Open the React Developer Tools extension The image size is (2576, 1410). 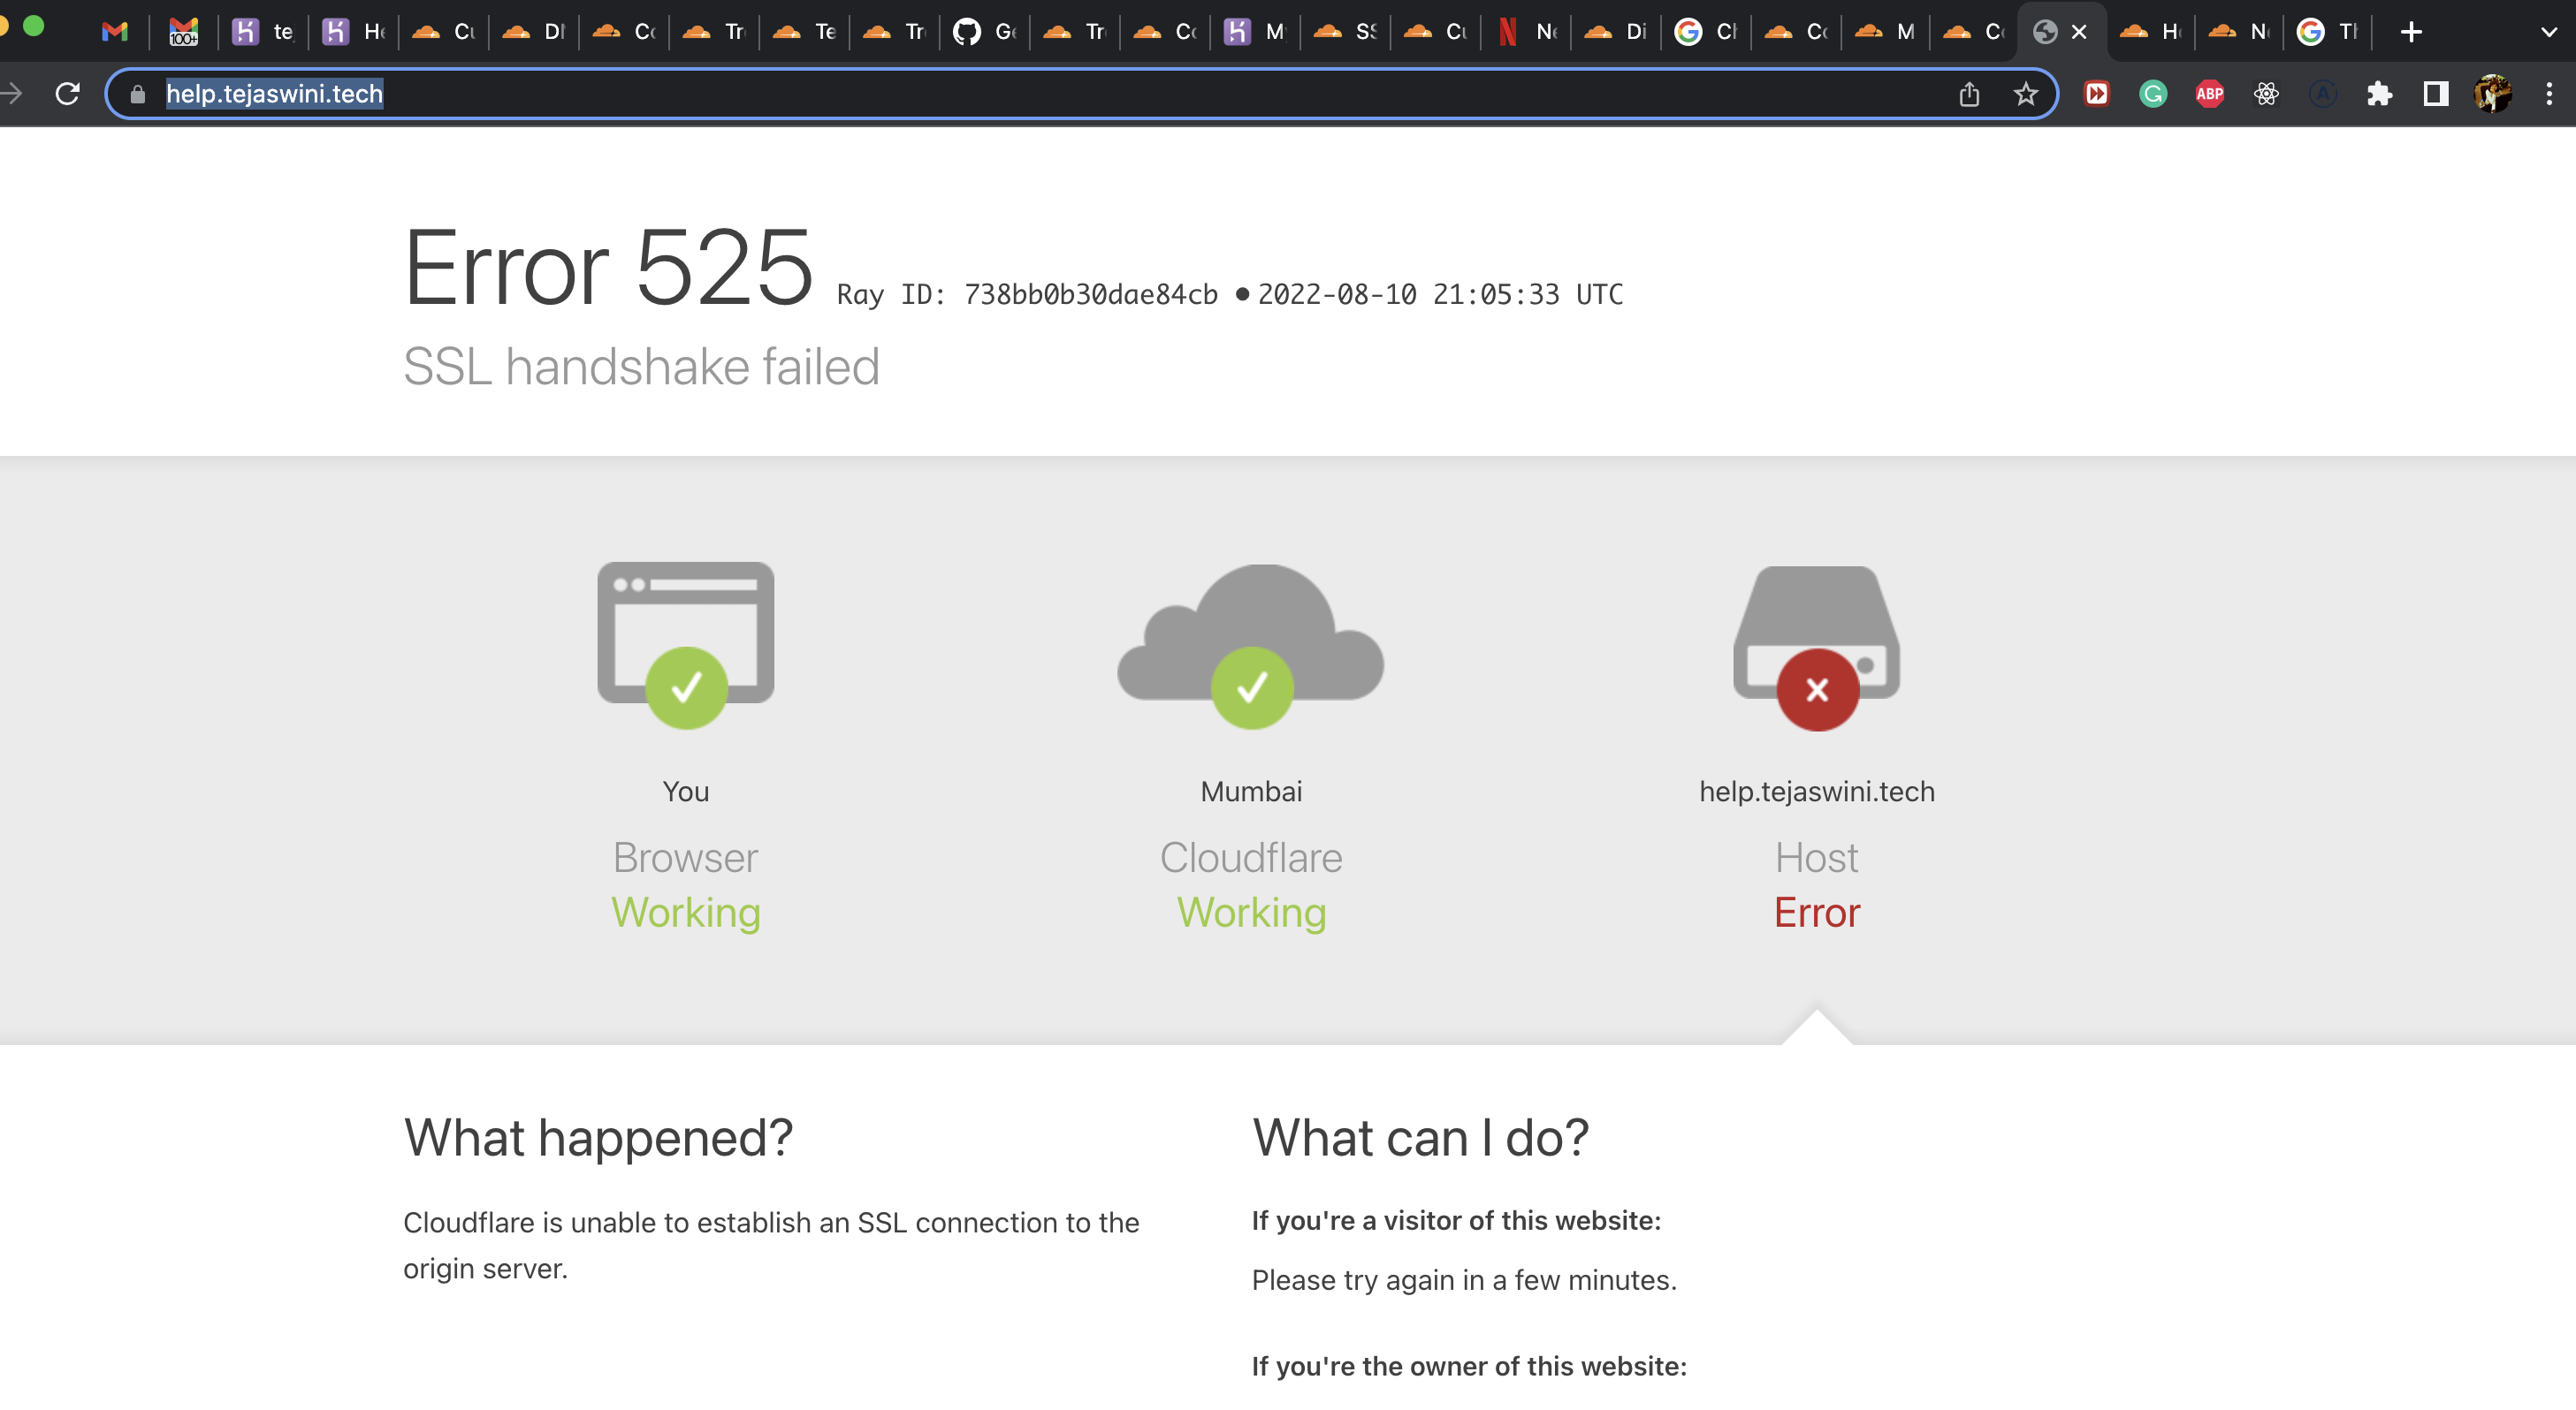click(2266, 94)
